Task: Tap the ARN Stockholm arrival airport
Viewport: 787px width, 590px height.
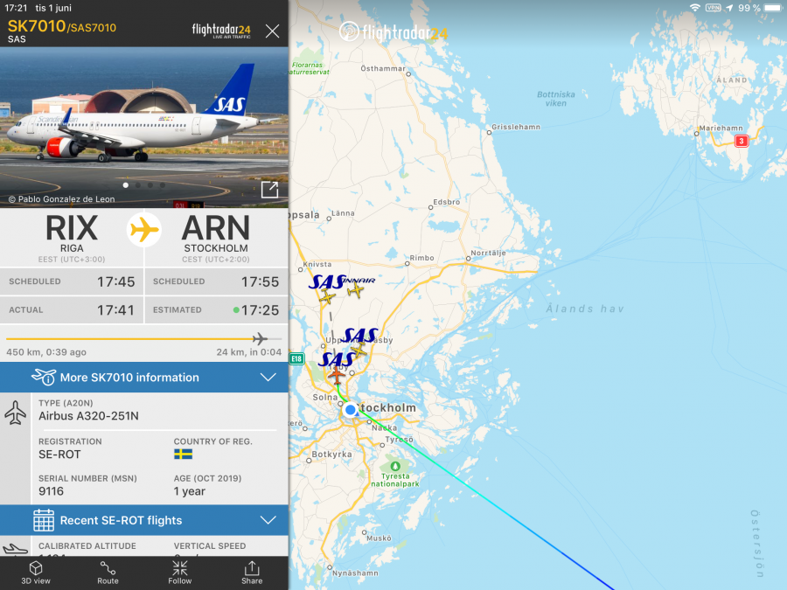Action: [216, 238]
